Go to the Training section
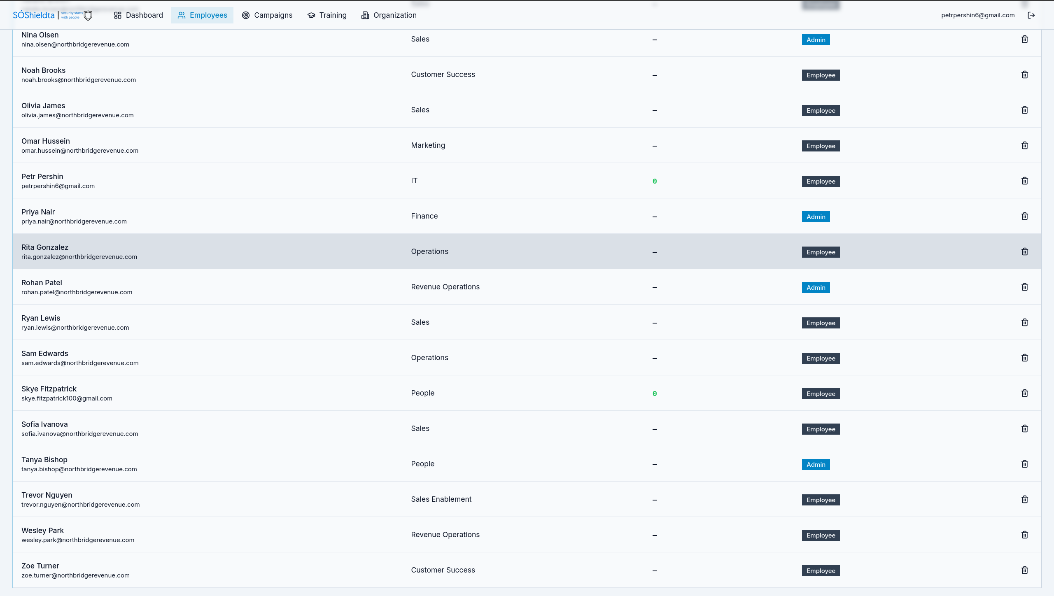The width and height of the screenshot is (1054, 596). tap(327, 15)
